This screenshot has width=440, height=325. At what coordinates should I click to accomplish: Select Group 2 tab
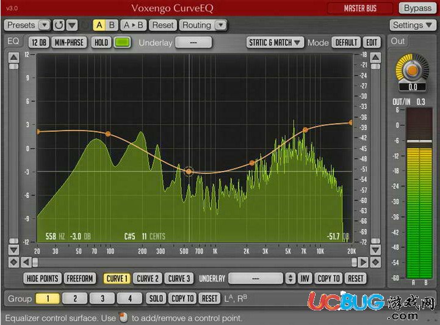click(75, 298)
